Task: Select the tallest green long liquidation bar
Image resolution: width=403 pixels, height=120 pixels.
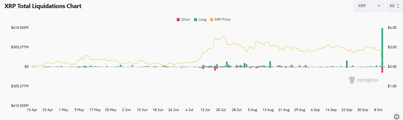Action: (382, 47)
